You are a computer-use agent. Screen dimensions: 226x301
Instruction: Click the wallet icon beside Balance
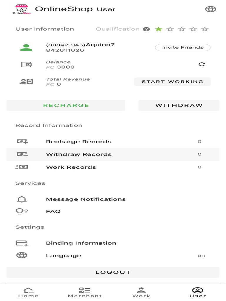point(26,64)
